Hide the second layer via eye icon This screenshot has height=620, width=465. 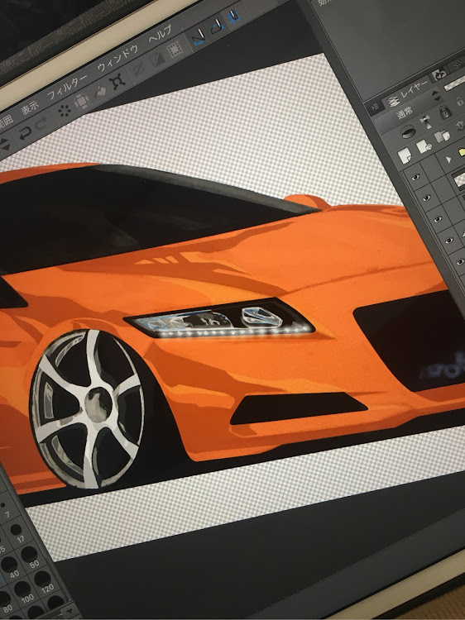(x=427, y=198)
